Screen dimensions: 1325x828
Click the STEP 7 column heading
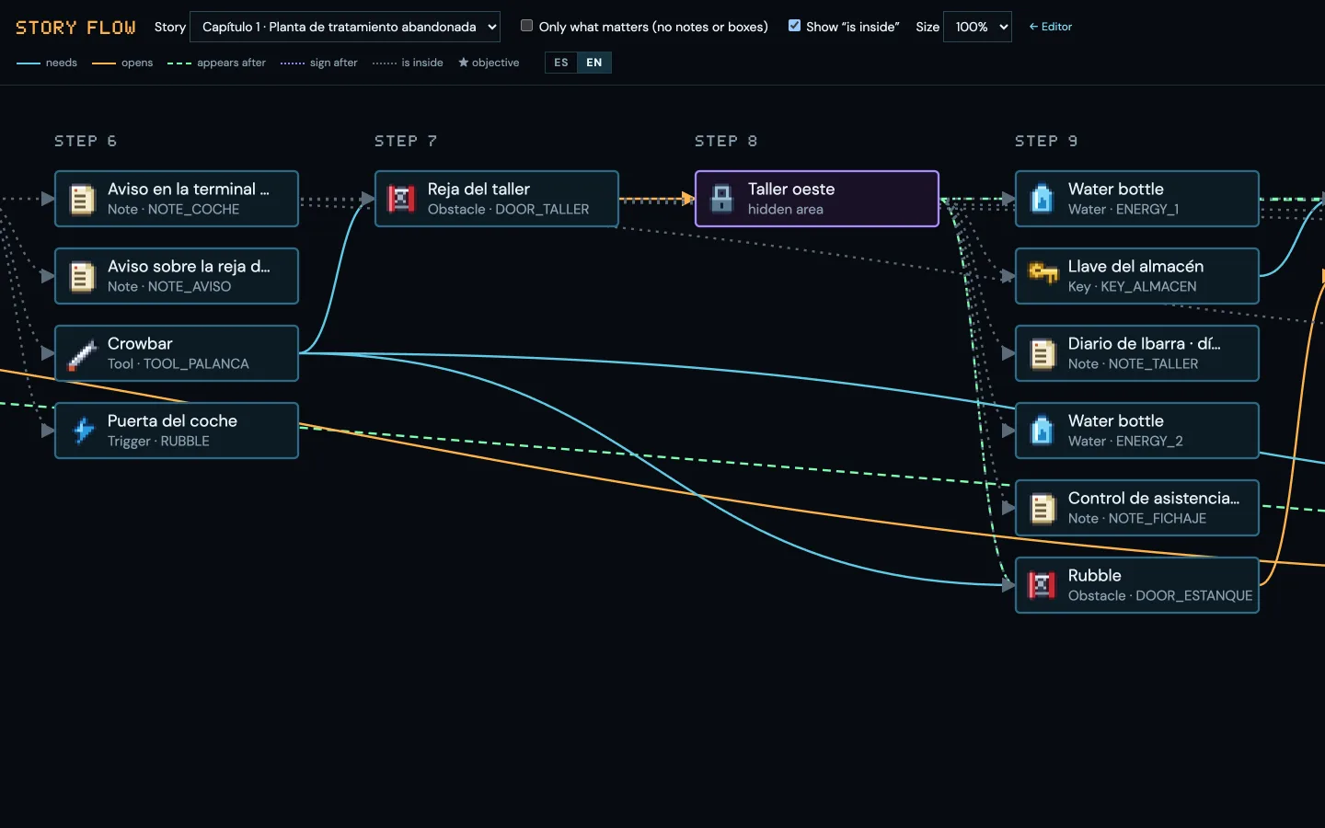click(x=406, y=141)
